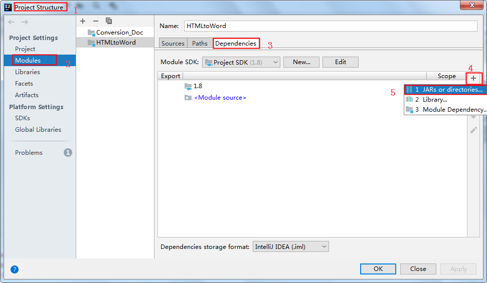Select the Dependencies tab
Screen dimensions: 487x283
[236, 44]
